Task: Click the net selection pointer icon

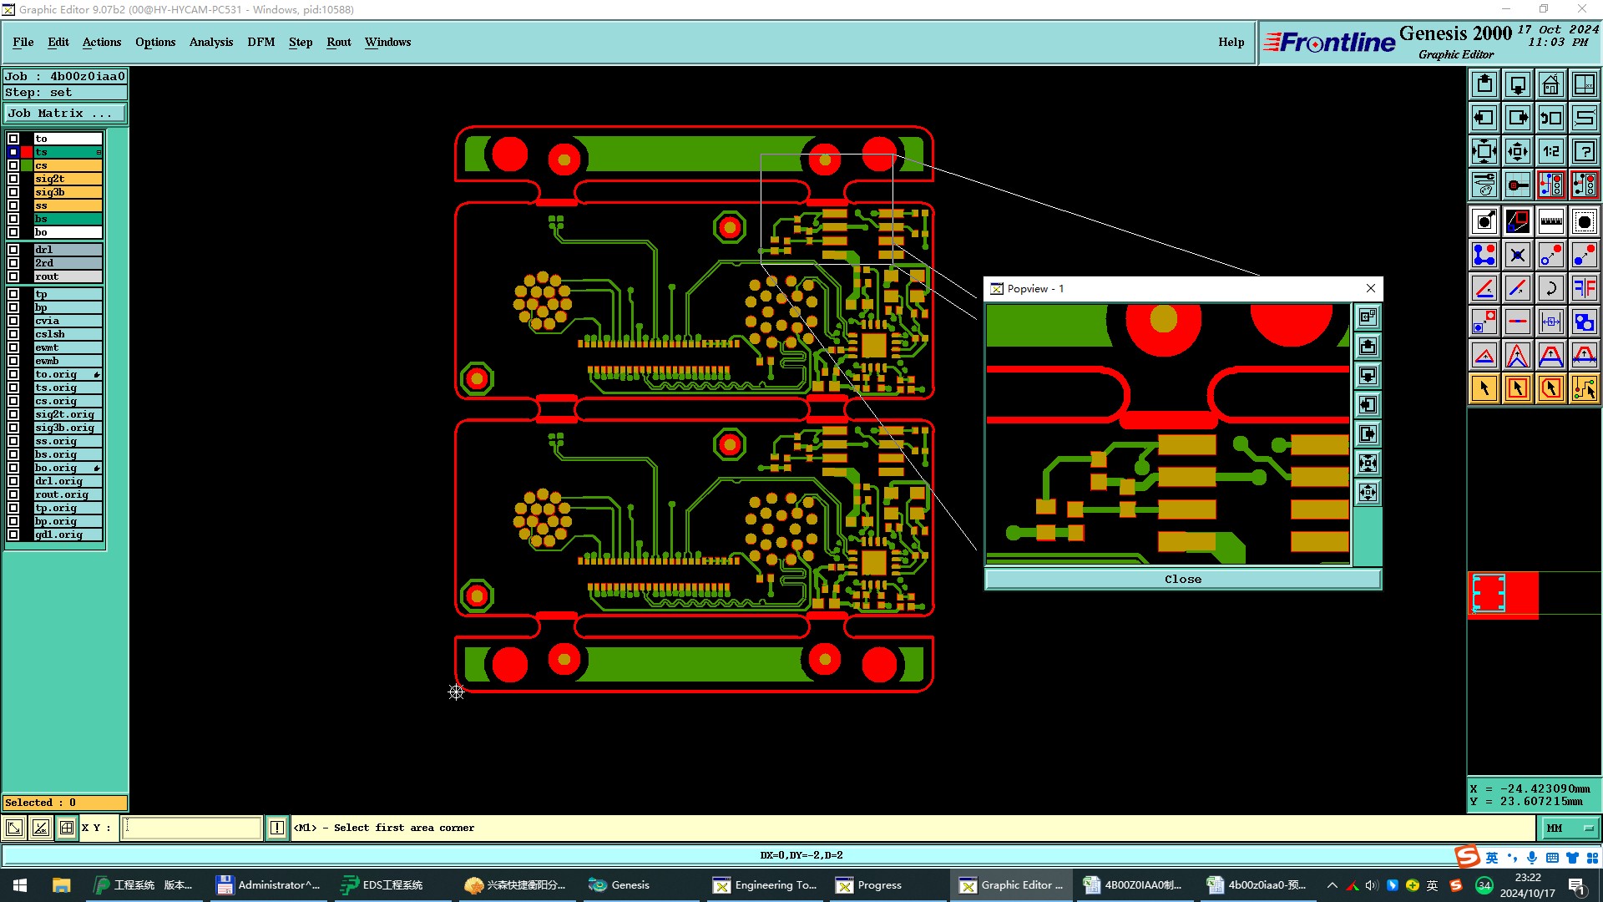Action: pos(1584,388)
